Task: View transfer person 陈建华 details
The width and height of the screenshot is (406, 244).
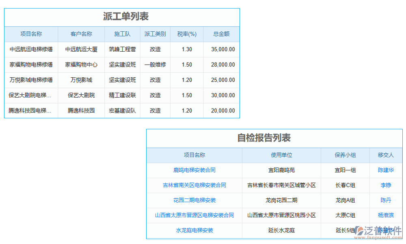Action: click(x=385, y=170)
